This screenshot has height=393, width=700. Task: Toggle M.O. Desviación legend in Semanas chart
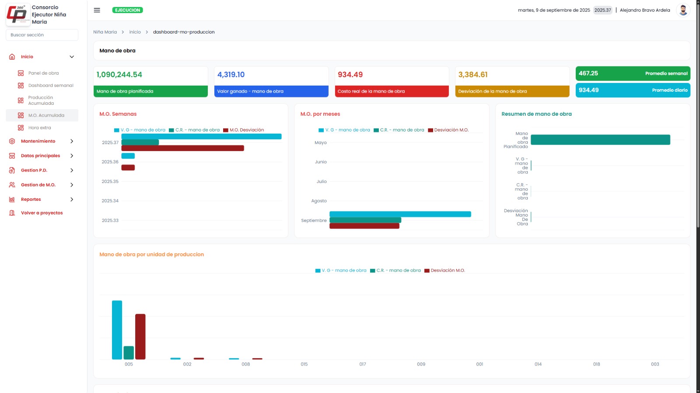(244, 130)
